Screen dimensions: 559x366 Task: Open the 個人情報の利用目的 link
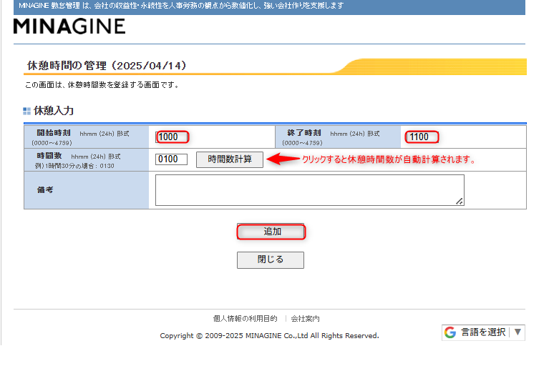click(245, 318)
